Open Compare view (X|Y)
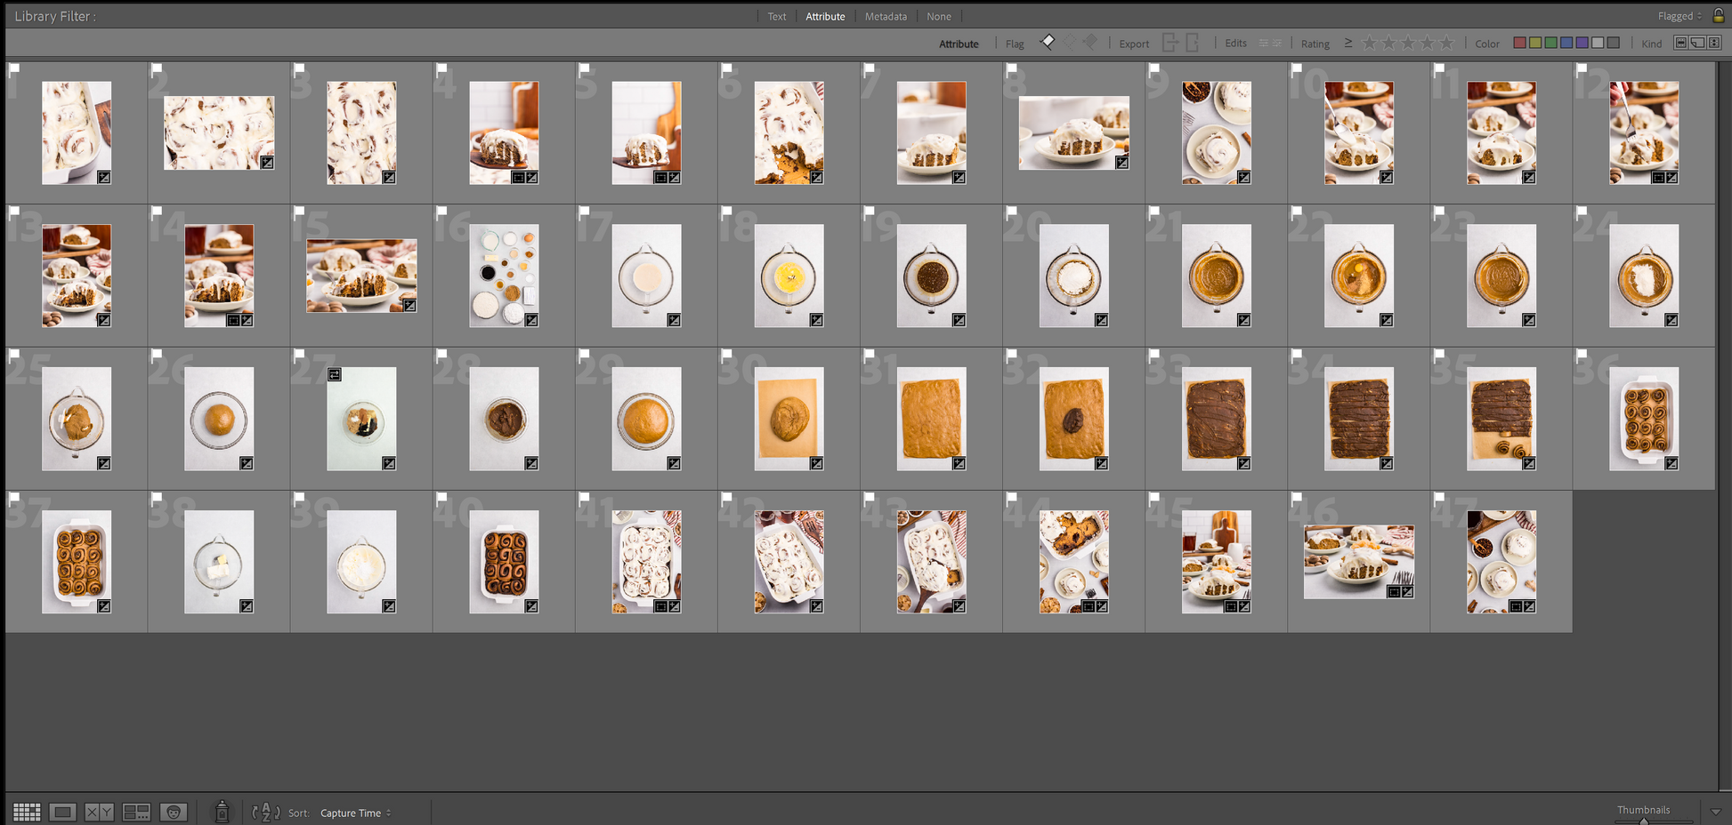Image resolution: width=1732 pixels, height=825 pixels. [99, 812]
